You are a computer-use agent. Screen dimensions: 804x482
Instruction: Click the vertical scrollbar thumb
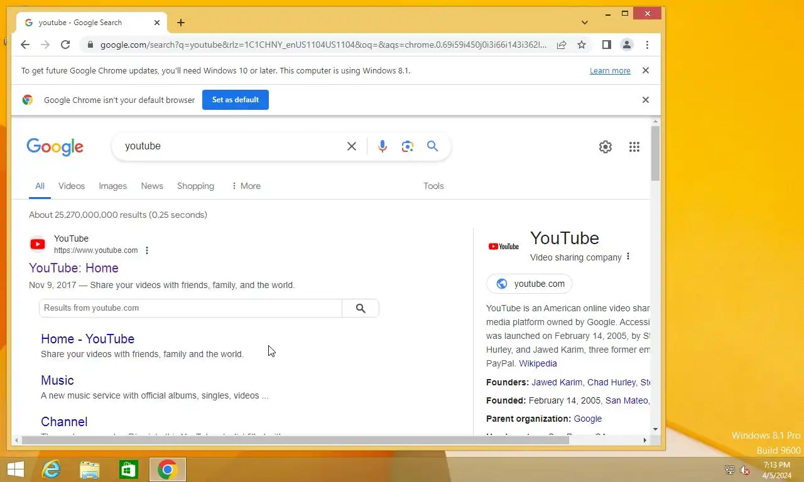tap(655, 154)
